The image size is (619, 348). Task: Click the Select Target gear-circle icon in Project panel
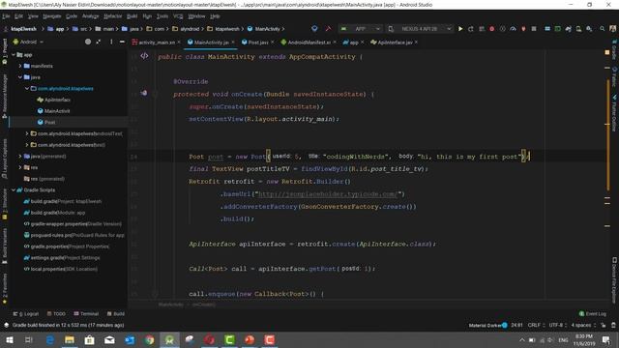coord(88,42)
